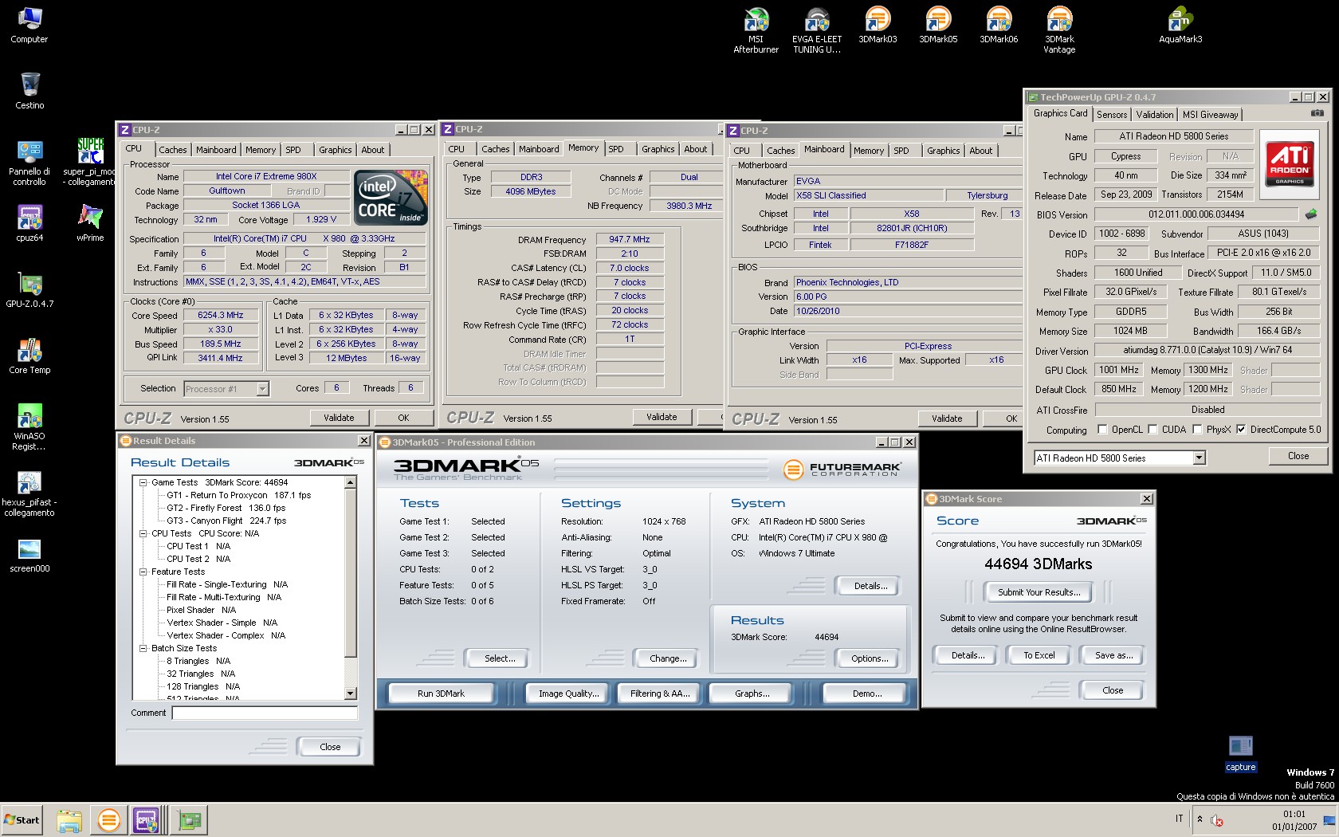Collapse the Batch Size Tests tree node
This screenshot has width=1339, height=837.
click(x=143, y=648)
